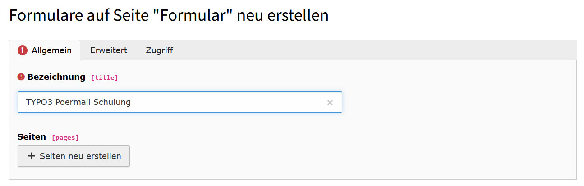
Task: Click the Seiten section label
Action: [x=32, y=137]
